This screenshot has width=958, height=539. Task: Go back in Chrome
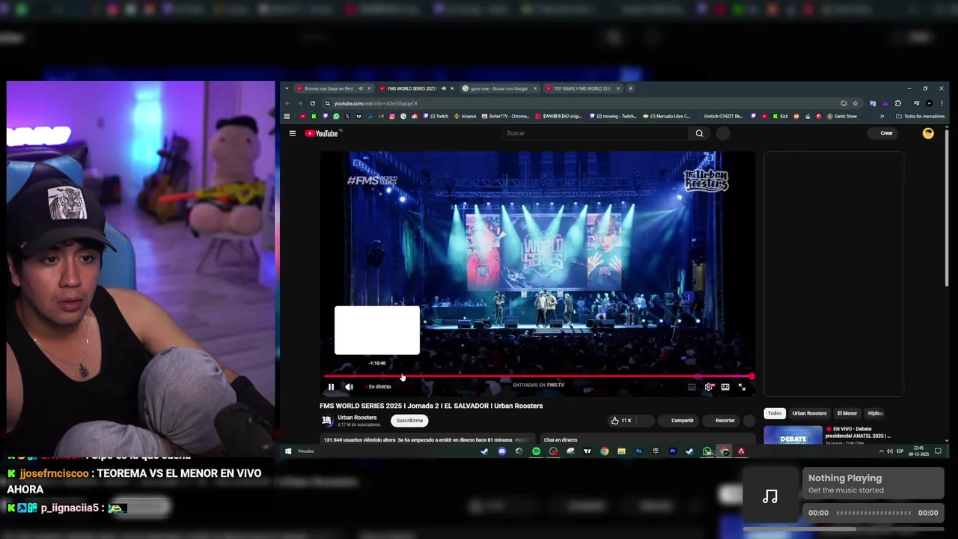tap(287, 103)
